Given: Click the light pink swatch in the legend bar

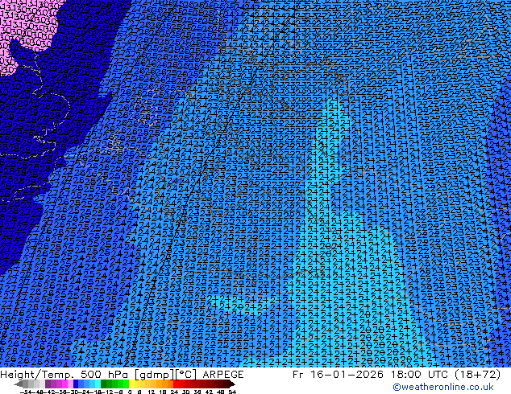Looking at the screenshot, I should tap(70, 384).
